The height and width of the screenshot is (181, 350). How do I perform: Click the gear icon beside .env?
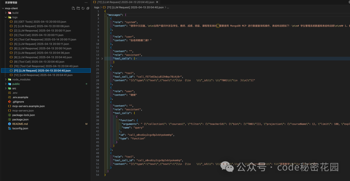(9, 93)
